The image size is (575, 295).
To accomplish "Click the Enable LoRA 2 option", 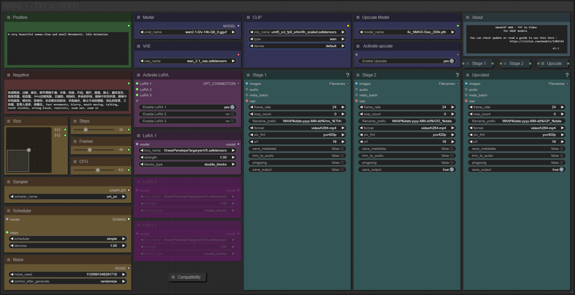I will 188,114.
